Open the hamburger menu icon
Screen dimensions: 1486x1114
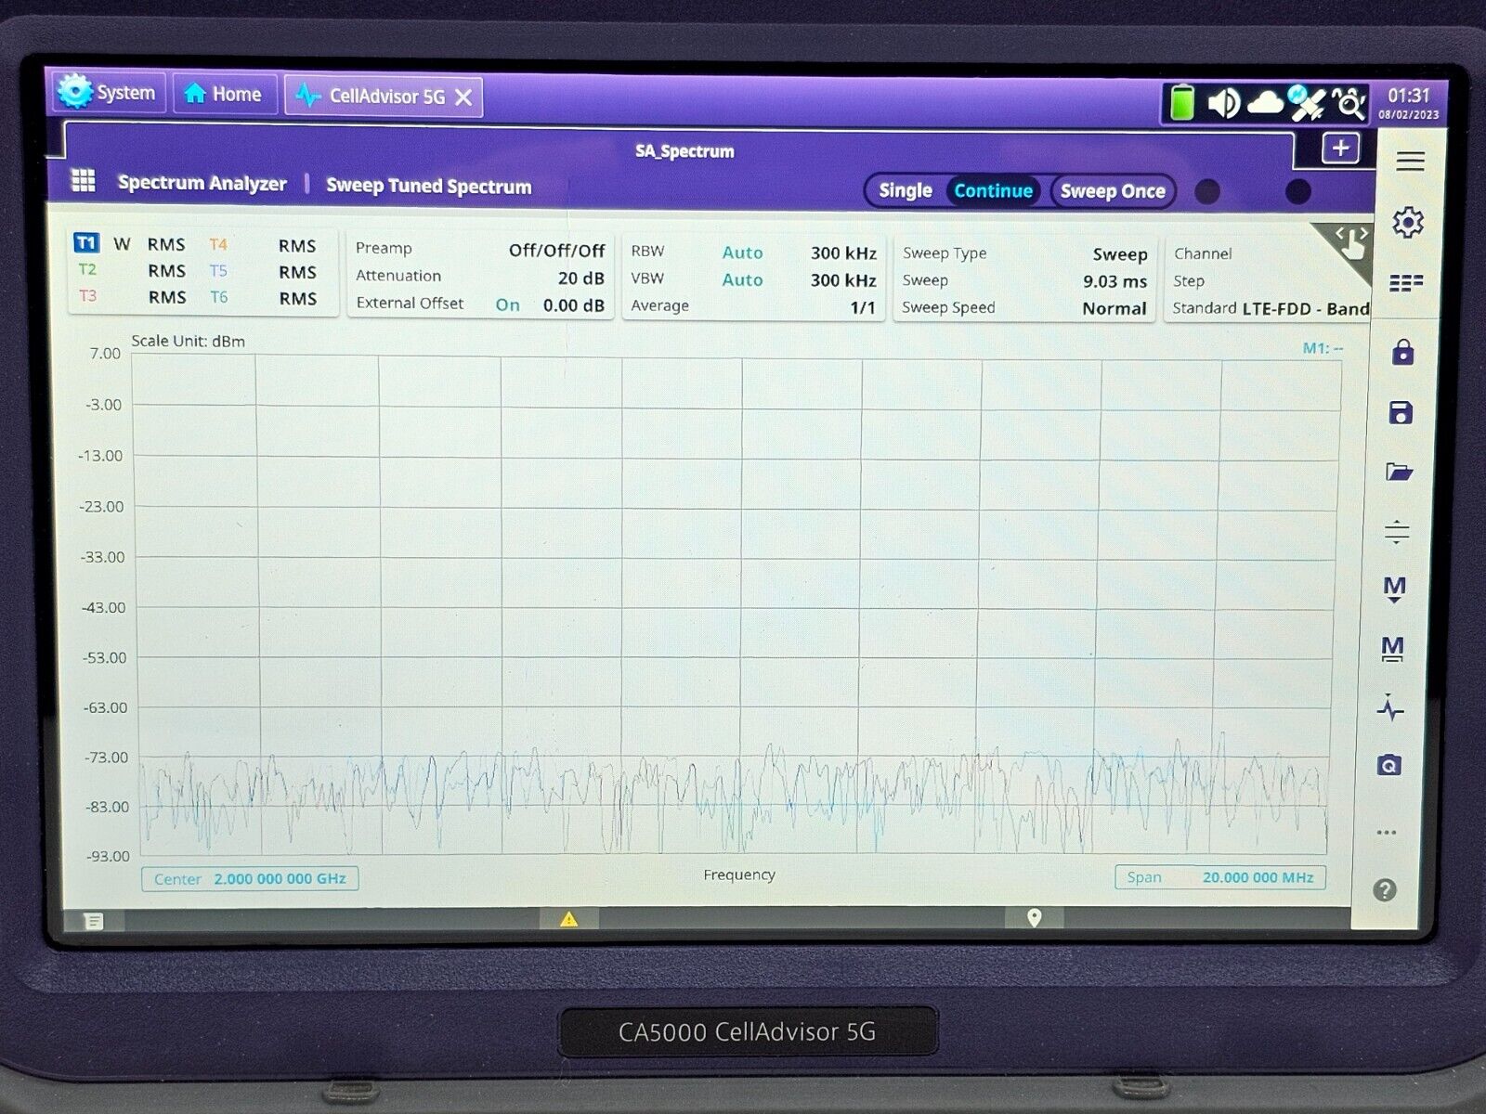point(1410,162)
